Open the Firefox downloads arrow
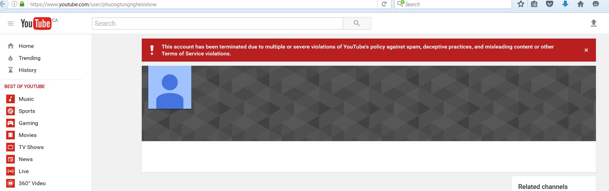The image size is (609, 191). (565, 4)
